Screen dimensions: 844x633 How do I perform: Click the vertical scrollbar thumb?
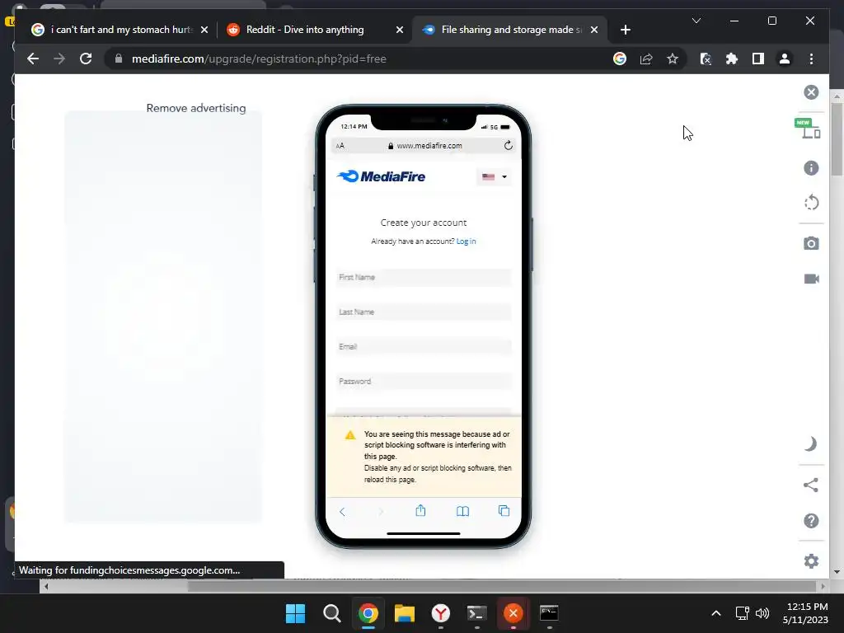click(837, 138)
